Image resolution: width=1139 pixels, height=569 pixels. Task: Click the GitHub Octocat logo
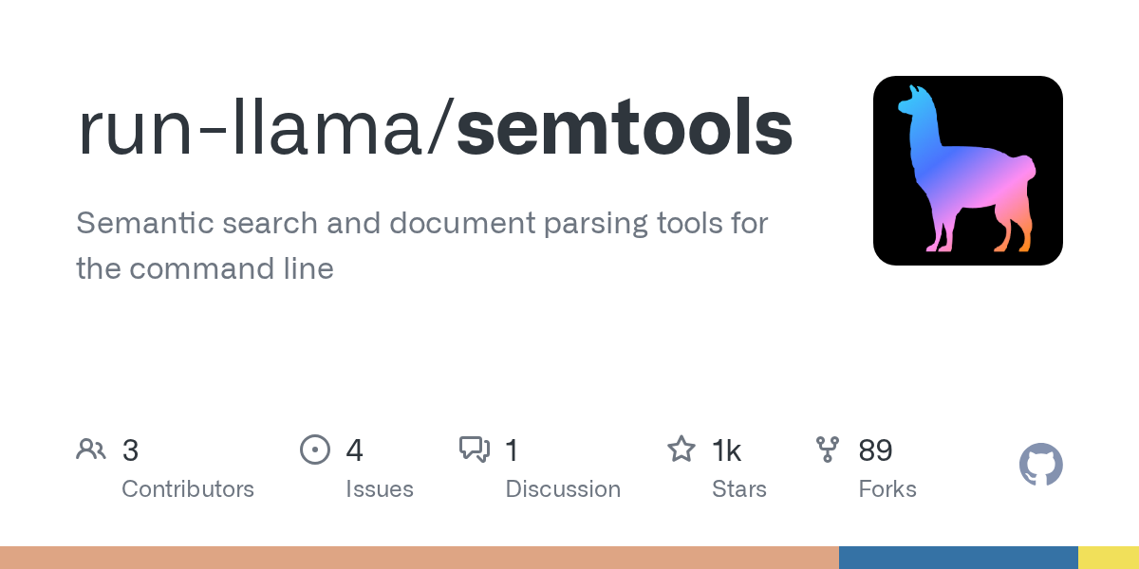pyautogui.click(x=1040, y=465)
